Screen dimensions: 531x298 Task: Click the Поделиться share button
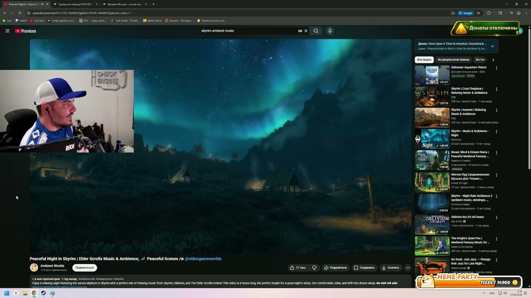pyautogui.click(x=335, y=268)
